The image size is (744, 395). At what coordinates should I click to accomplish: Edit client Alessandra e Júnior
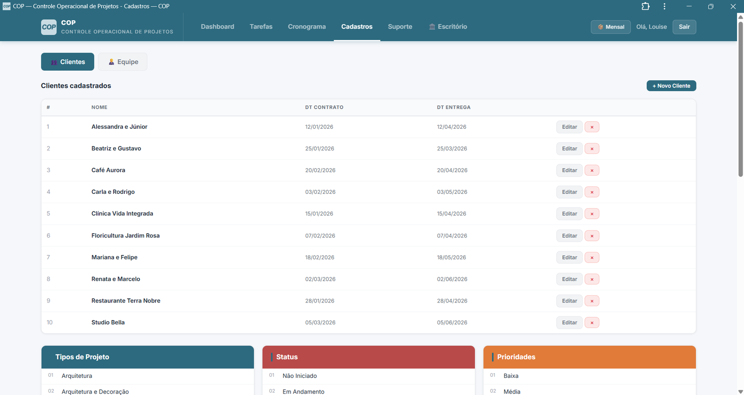coord(569,127)
